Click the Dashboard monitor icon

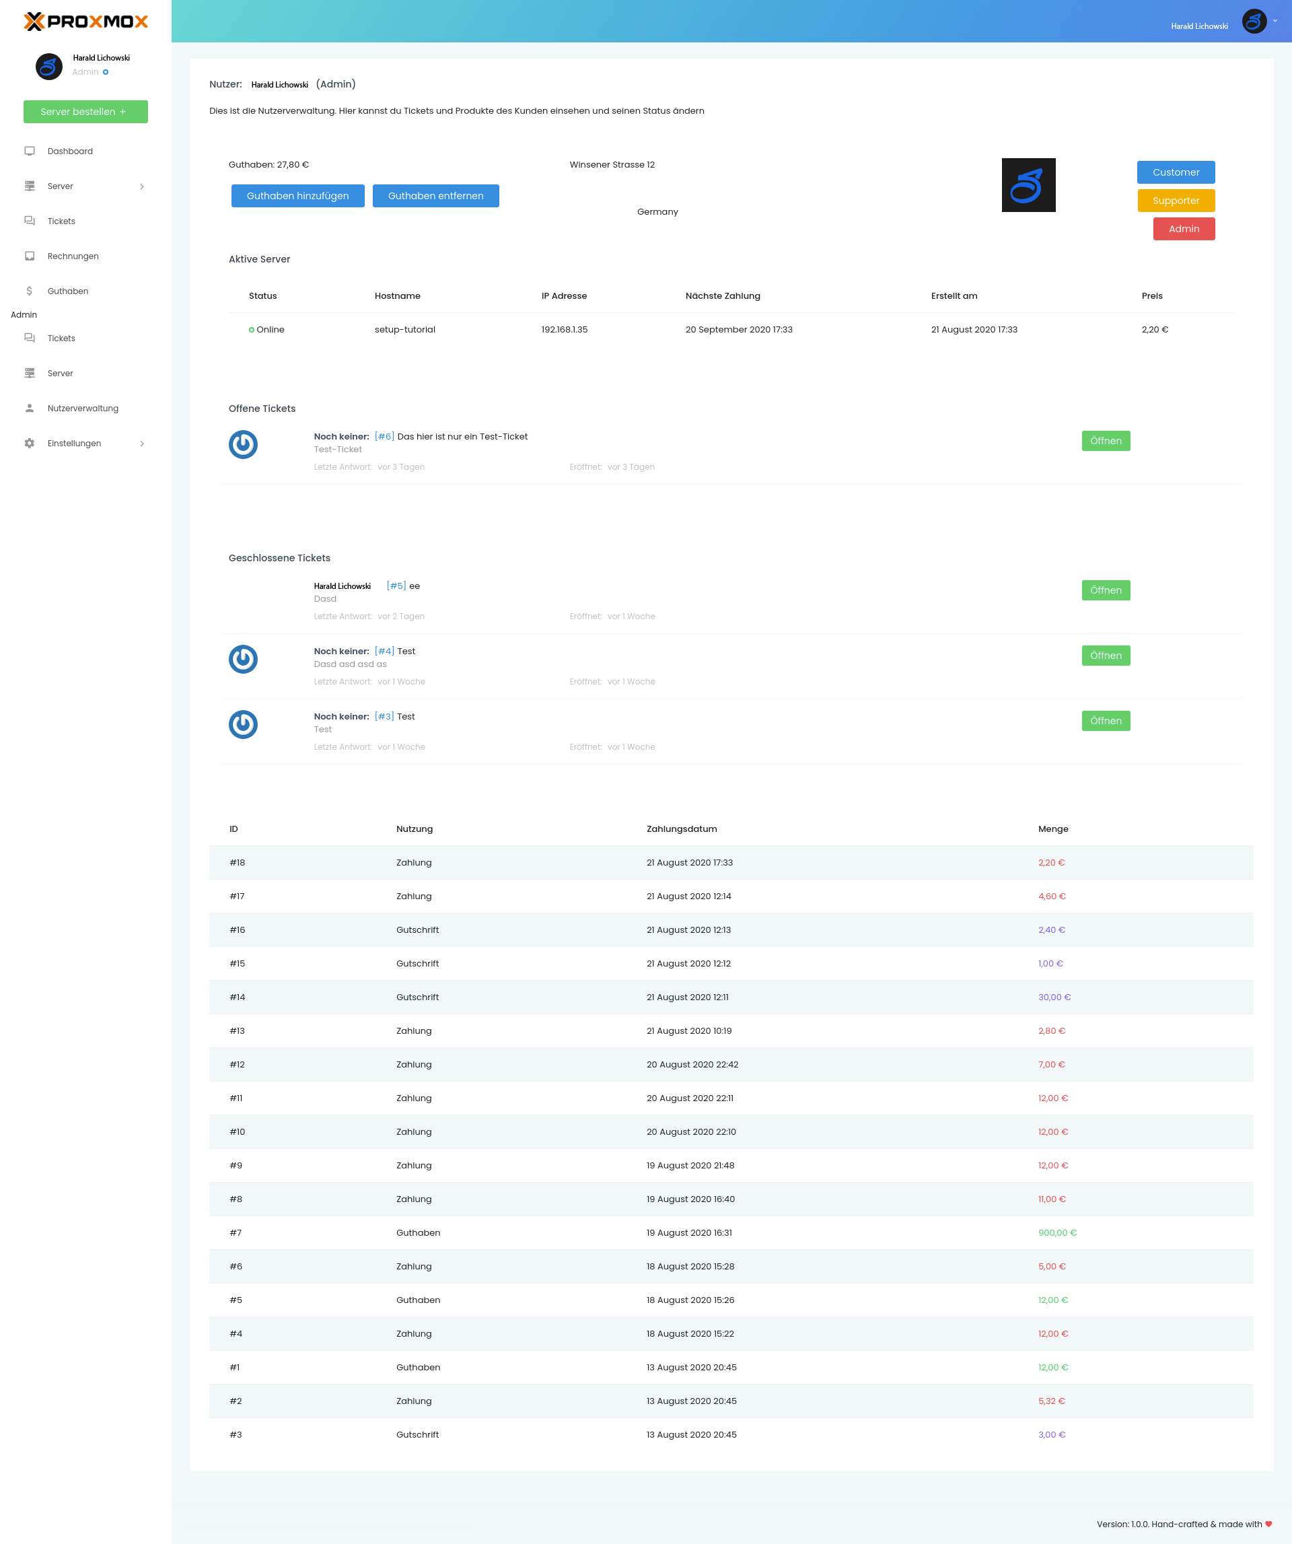tap(30, 151)
